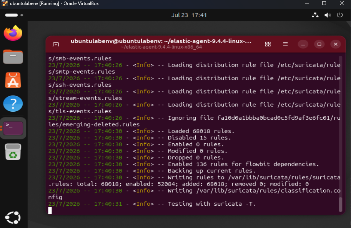Open the terminal hamburger menu
The width and height of the screenshot is (351, 228).
(x=285, y=44)
